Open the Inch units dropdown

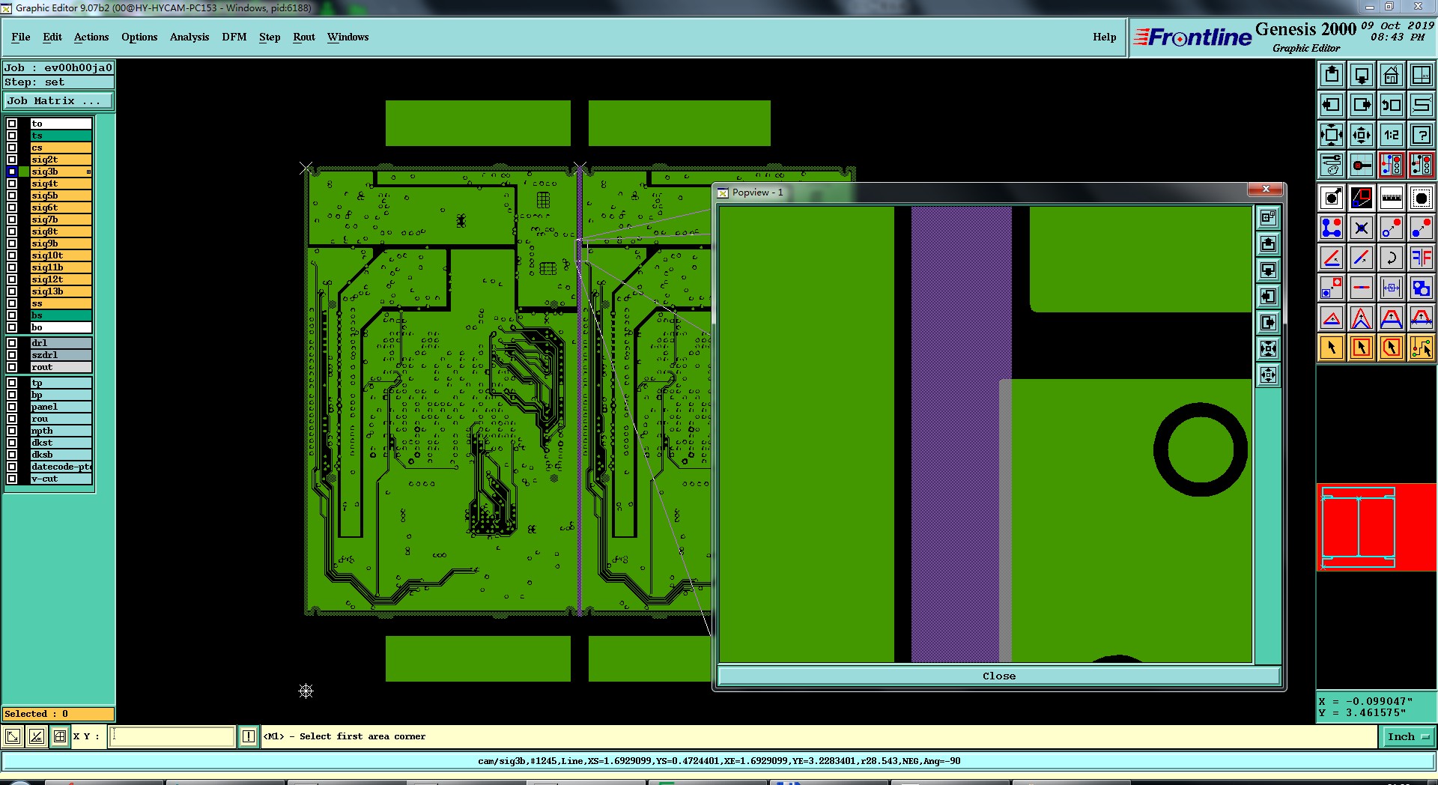click(x=1407, y=737)
